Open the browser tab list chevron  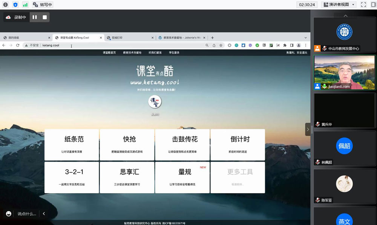[x=306, y=38]
